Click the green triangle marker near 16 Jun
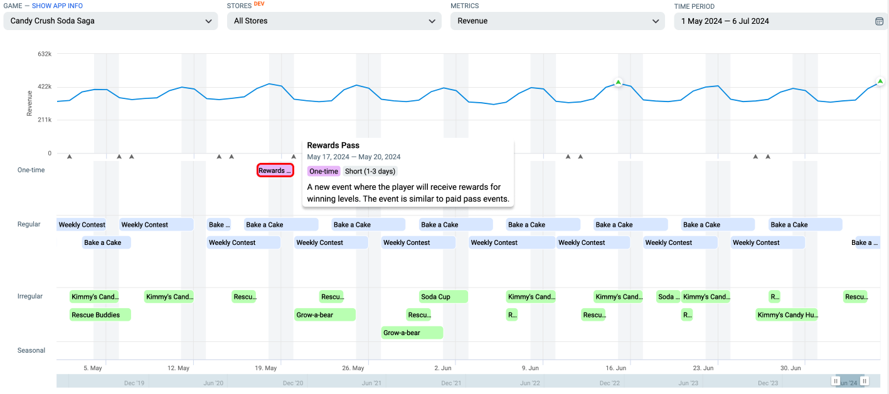The image size is (889, 394). coord(618,83)
